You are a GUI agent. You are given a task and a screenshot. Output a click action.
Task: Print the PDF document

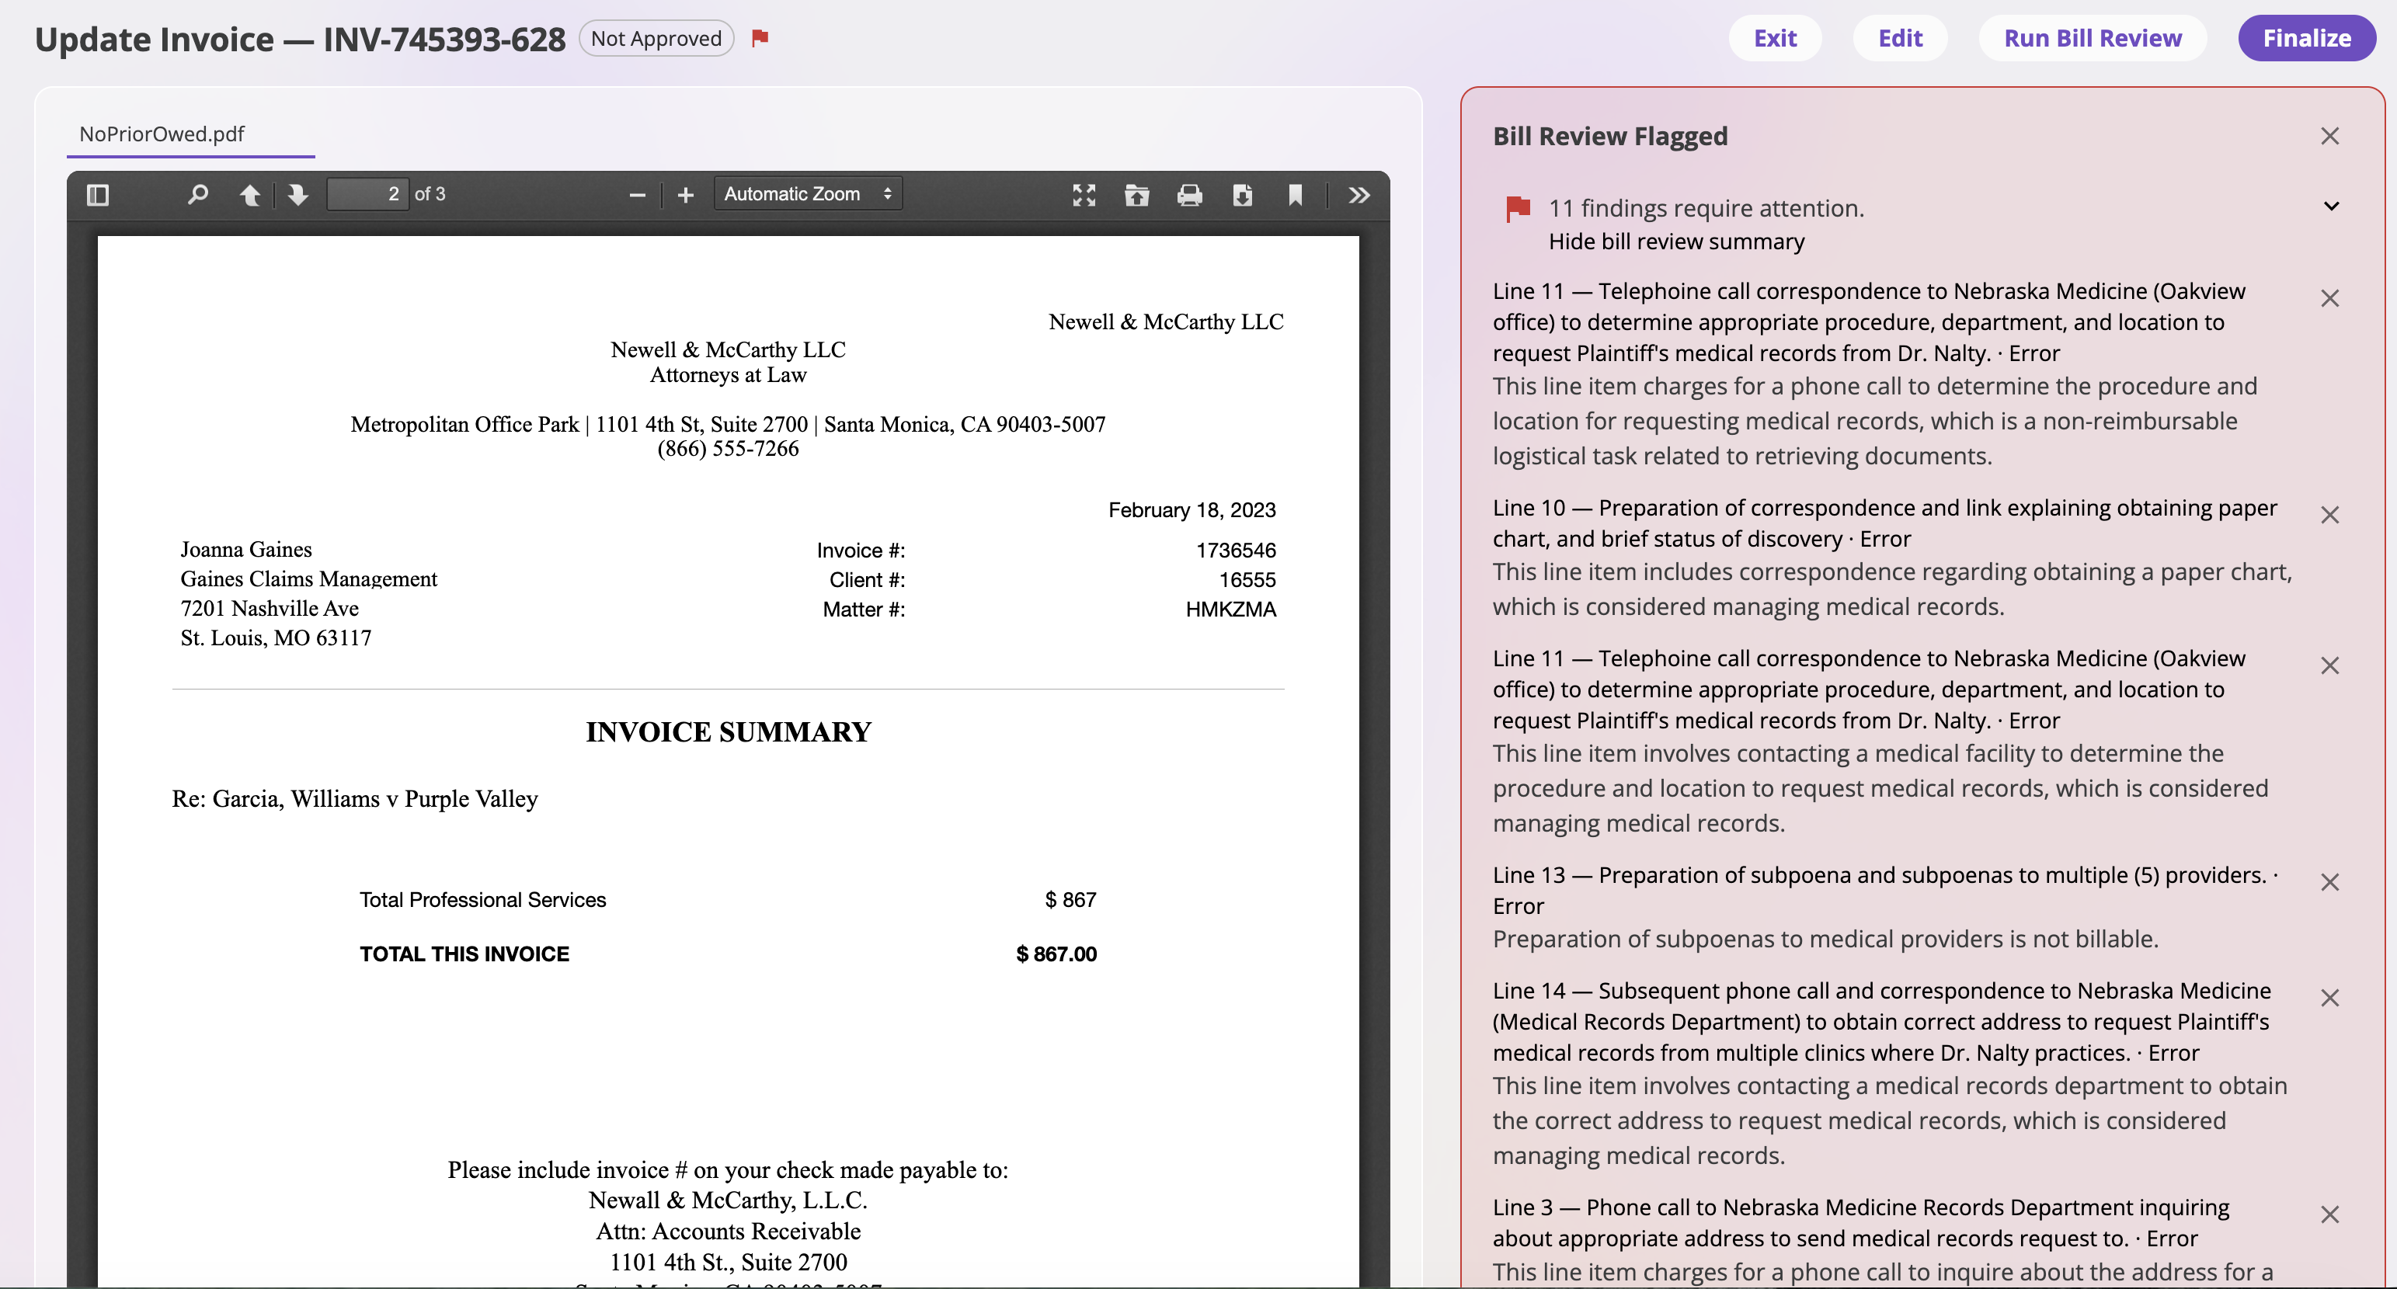point(1189,194)
